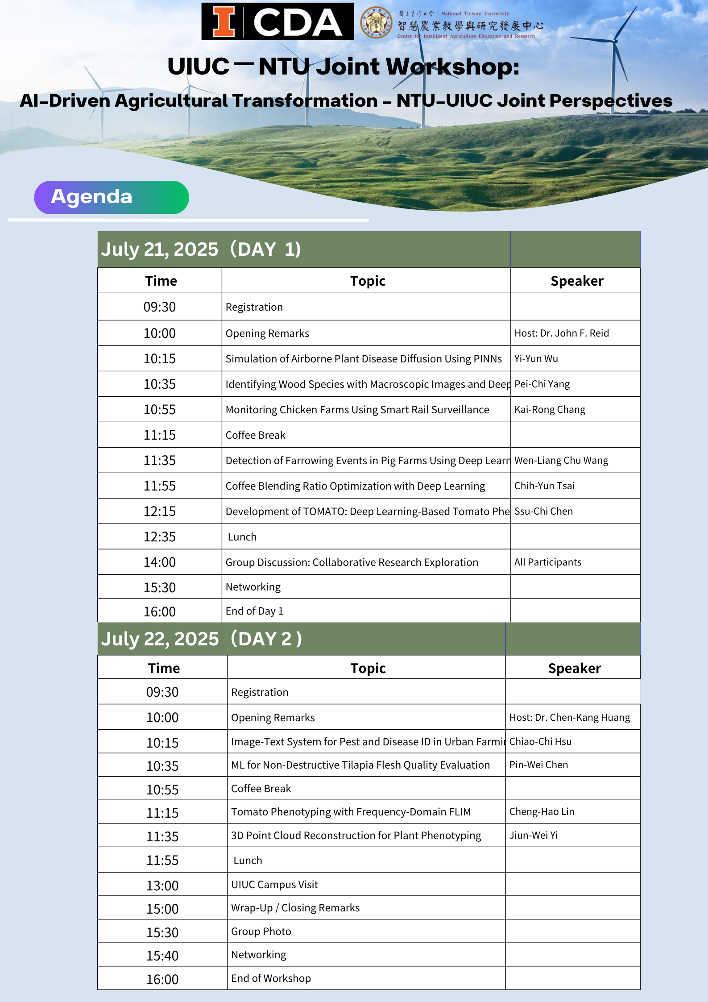
Task: Select 'Tomato Phenotyping with Frequency-Domain FLIM'
Action: point(351,812)
